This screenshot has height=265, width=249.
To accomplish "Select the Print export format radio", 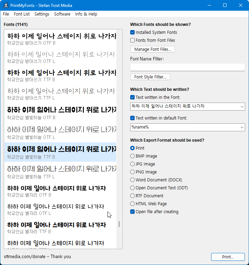I will (x=132, y=148).
